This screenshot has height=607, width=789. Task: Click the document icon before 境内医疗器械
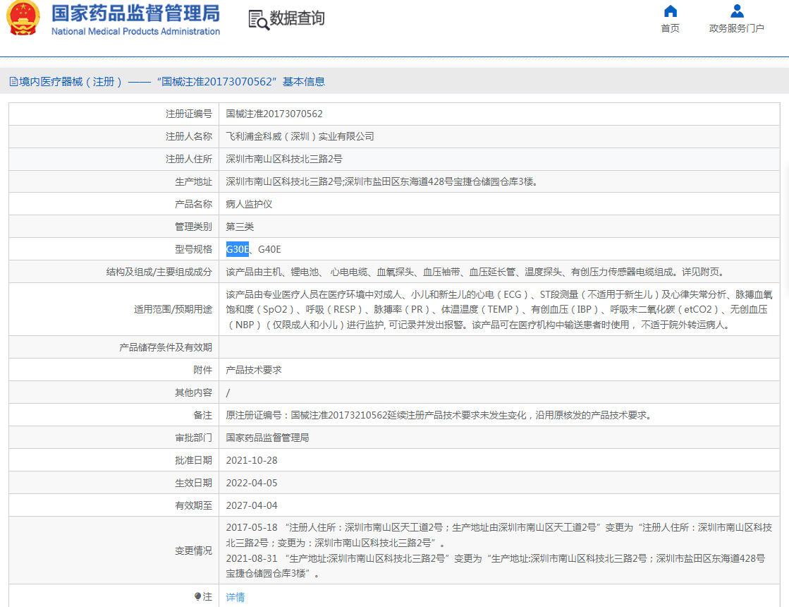click(13, 82)
